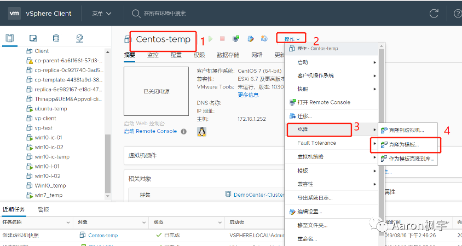Open Centos-temp link in recent tasks

pos(103,236)
